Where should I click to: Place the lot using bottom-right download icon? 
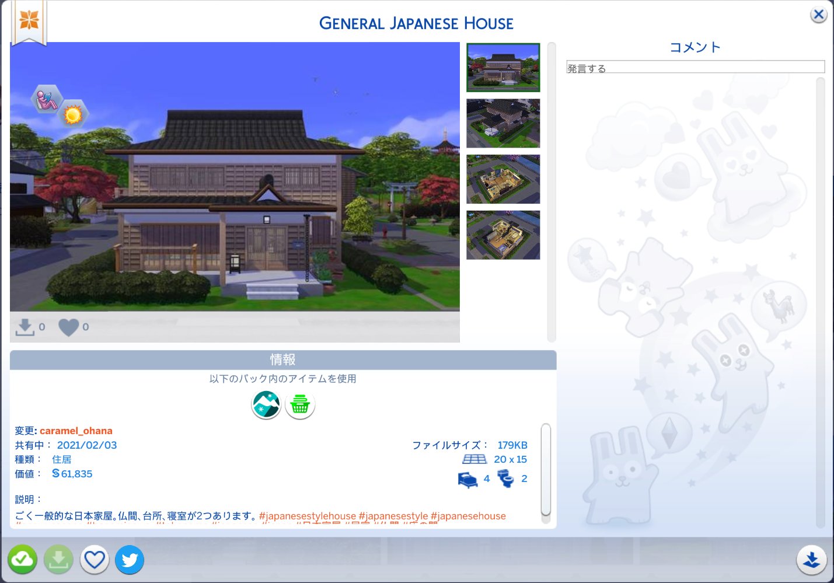coord(811,560)
